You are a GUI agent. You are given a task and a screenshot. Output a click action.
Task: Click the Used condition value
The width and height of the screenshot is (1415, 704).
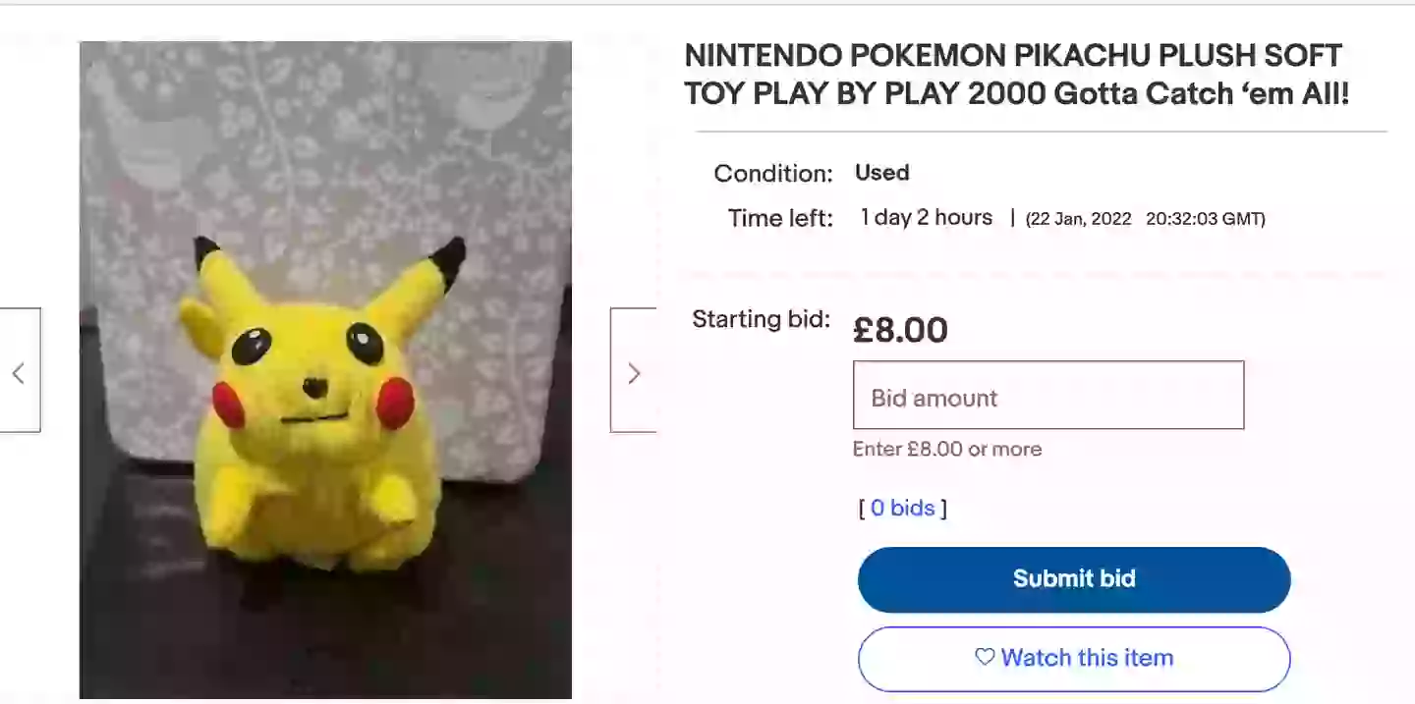pyautogui.click(x=881, y=173)
